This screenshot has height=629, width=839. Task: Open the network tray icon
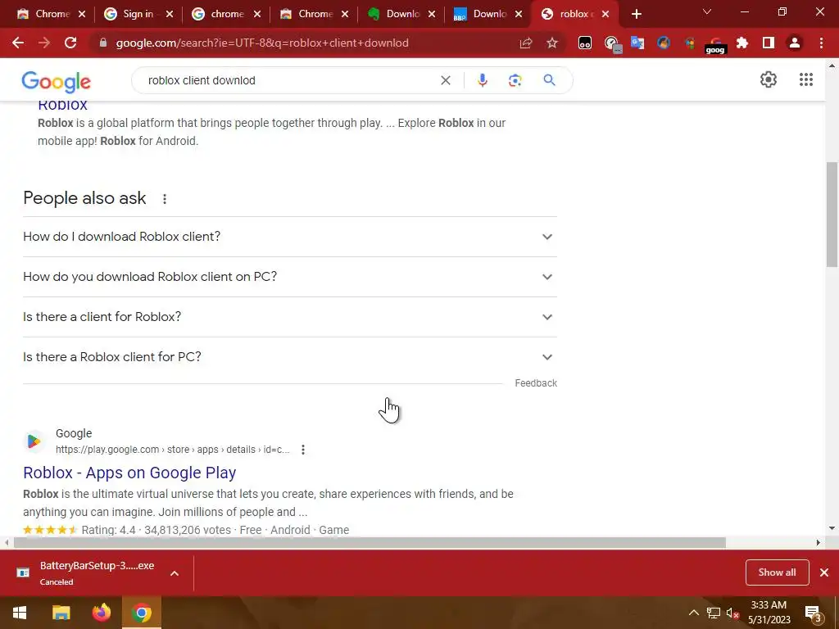pos(714,613)
